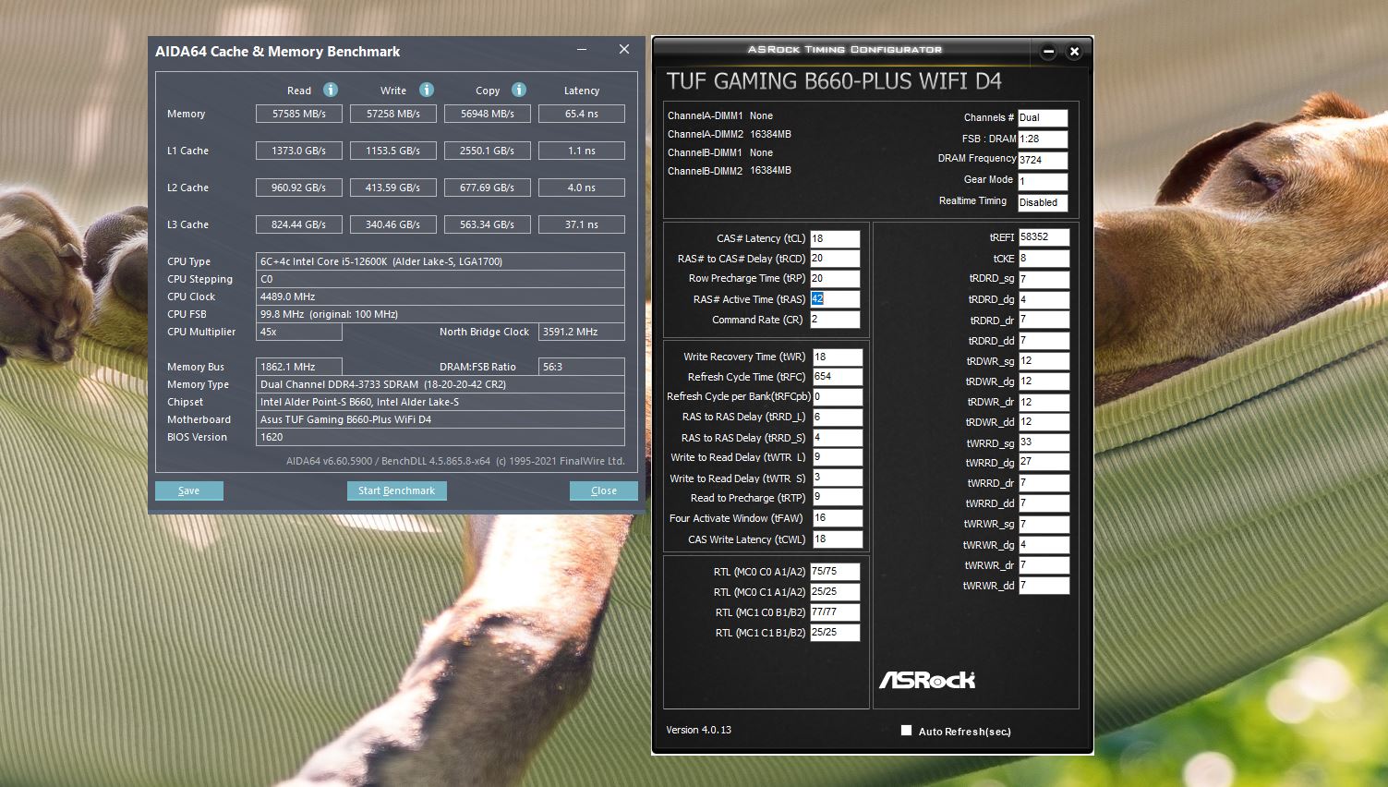Click the info icon next to Read
The width and height of the screenshot is (1388, 787).
[x=331, y=90]
